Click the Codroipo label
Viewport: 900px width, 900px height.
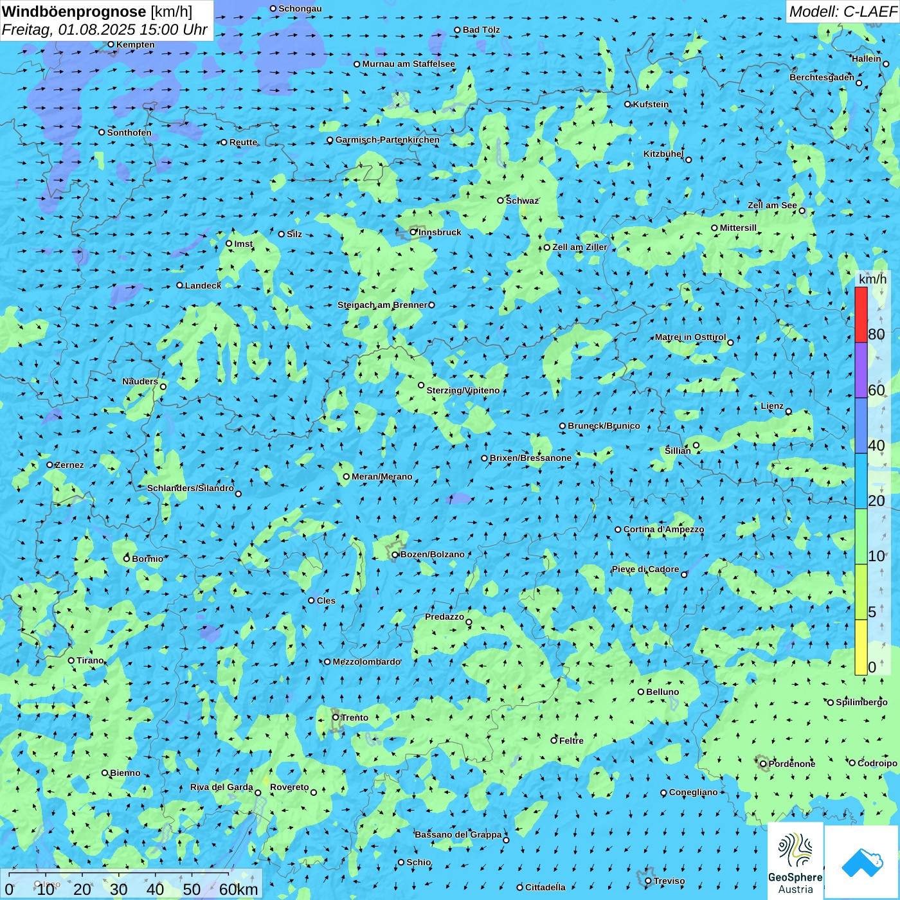point(878,763)
